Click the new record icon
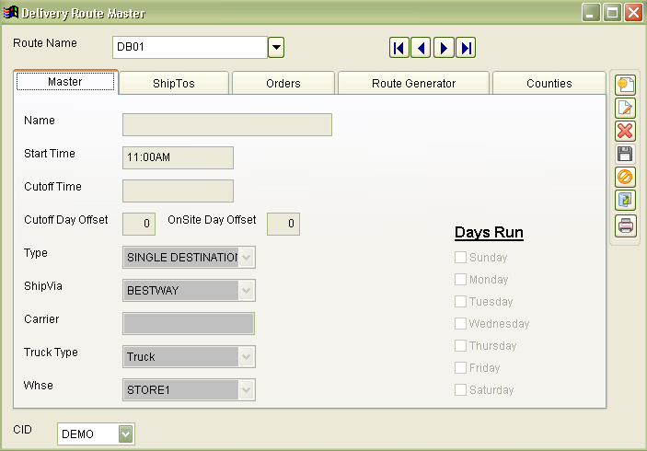This screenshot has height=451, width=647. pos(626,85)
